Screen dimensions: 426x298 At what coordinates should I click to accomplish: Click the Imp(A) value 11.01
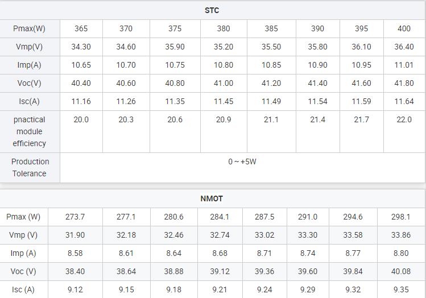tap(404, 65)
